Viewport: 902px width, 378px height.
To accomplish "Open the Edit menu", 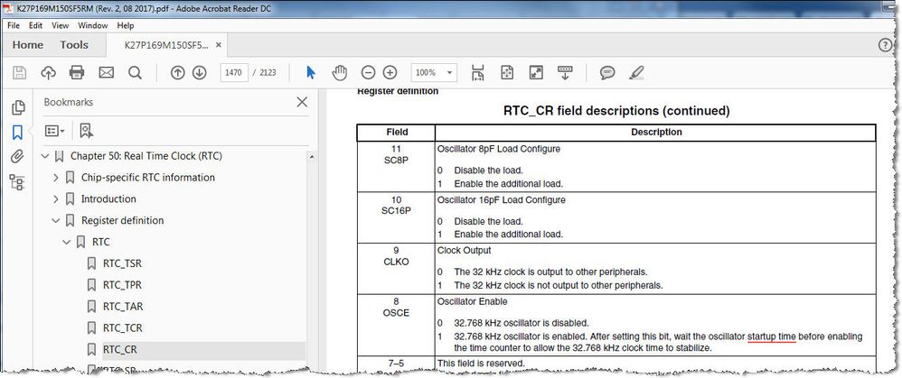I will [x=35, y=26].
